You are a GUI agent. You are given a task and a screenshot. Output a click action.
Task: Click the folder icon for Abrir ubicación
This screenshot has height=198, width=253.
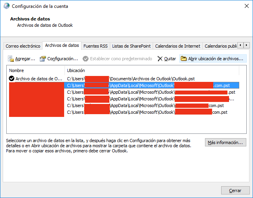click(x=184, y=59)
